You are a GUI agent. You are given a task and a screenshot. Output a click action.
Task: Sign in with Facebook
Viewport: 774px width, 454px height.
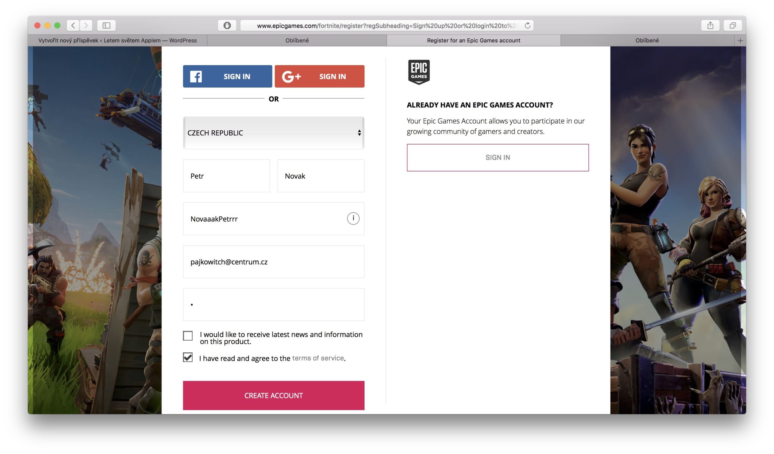pos(227,76)
